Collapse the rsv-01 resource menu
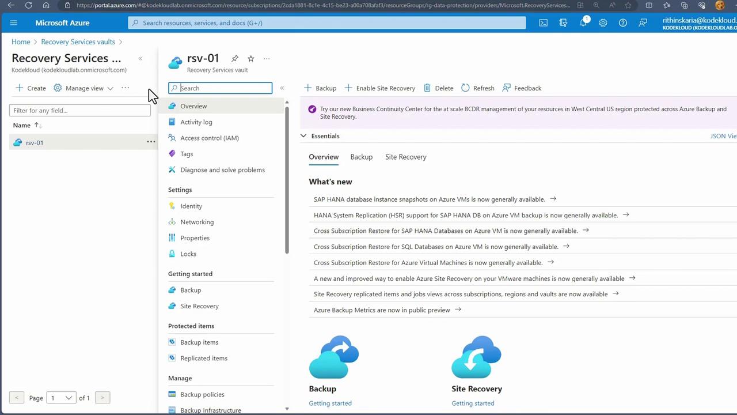The width and height of the screenshot is (737, 415). pyautogui.click(x=282, y=88)
